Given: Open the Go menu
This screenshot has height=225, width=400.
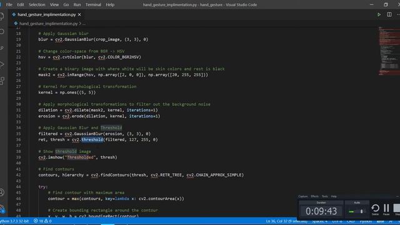Looking at the screenshot, I should pos(66,4).
